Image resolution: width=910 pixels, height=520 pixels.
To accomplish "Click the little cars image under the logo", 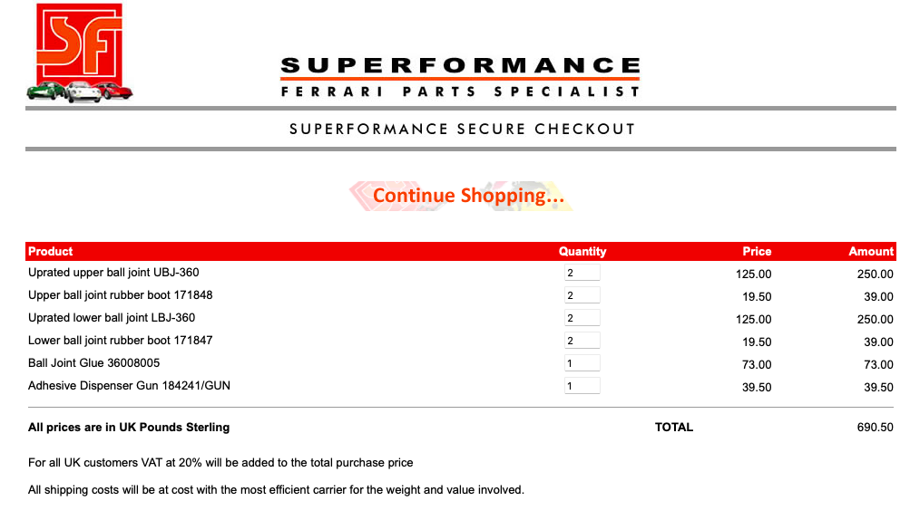I will [x=80, y=91].
